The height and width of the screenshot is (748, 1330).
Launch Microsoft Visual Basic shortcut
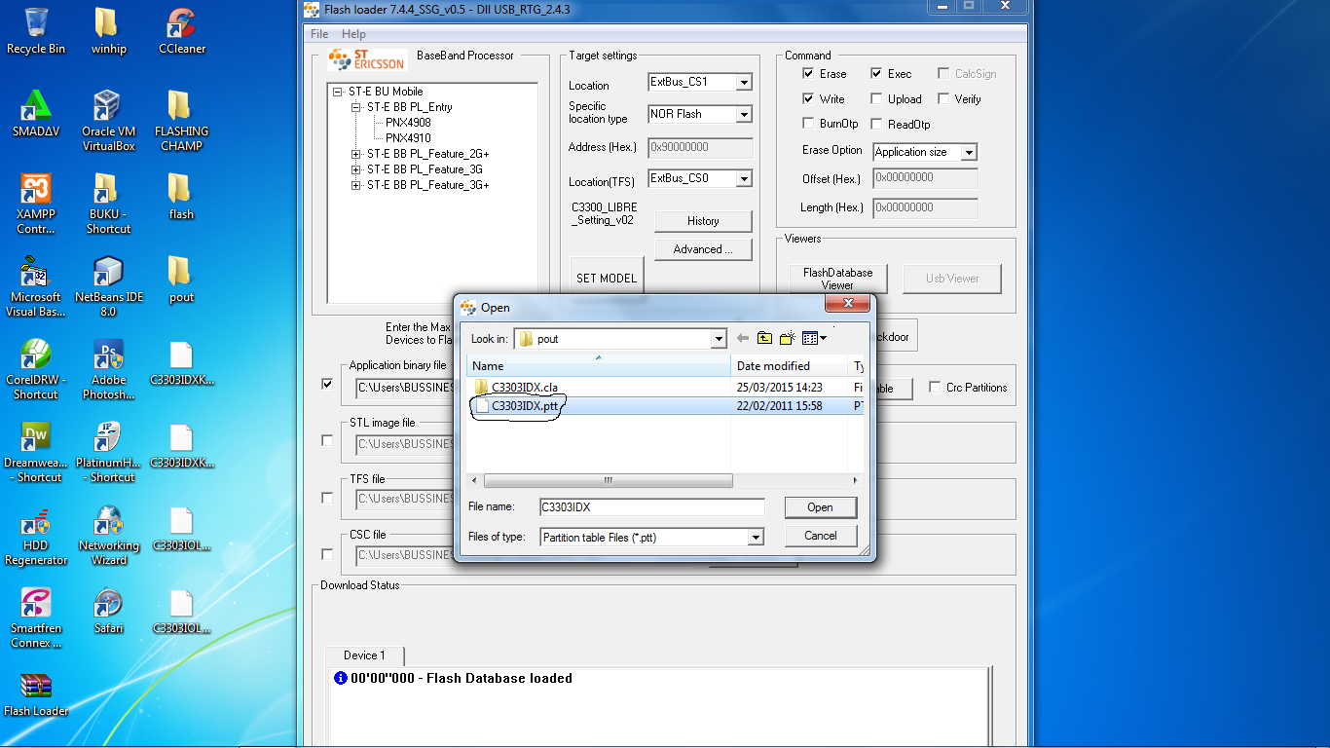36,286
